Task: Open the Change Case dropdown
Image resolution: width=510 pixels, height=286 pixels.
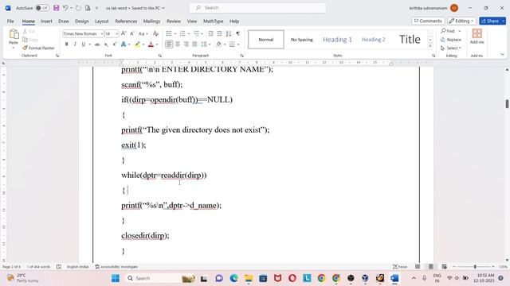Action: (x=143, y=33)
